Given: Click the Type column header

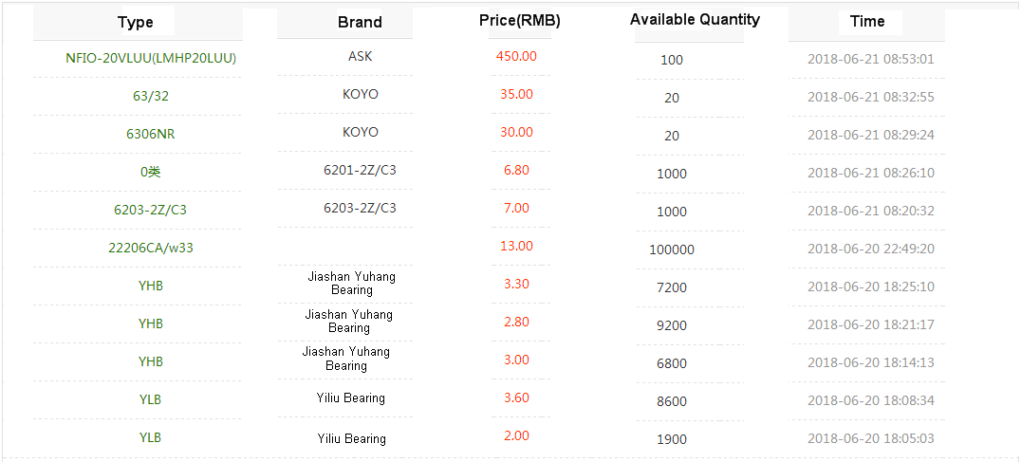Looking at the screenshot, I should 135,23.
